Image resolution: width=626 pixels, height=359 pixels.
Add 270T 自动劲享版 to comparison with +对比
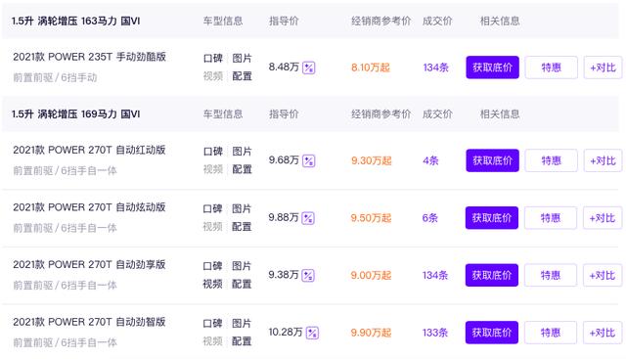click(603, 275)
